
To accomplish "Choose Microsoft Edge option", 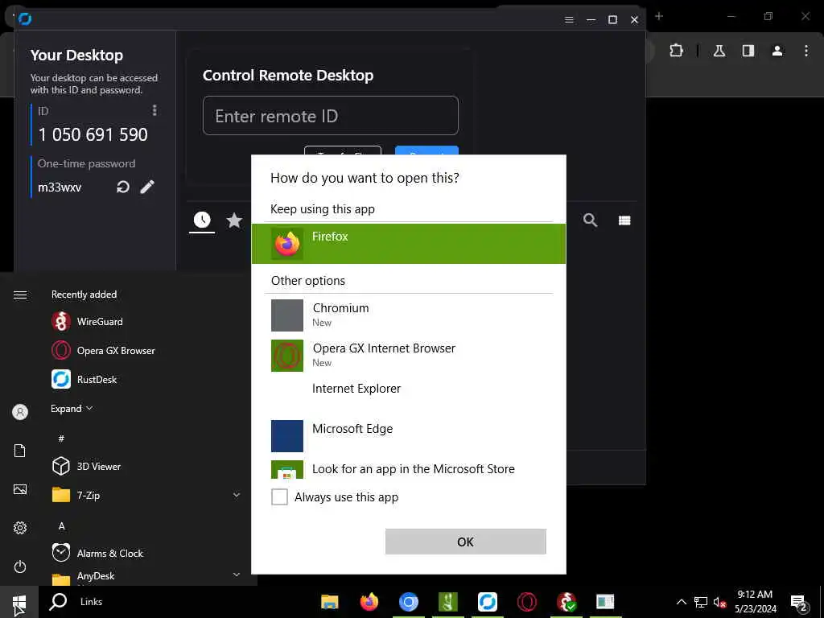I will (408, 435).
